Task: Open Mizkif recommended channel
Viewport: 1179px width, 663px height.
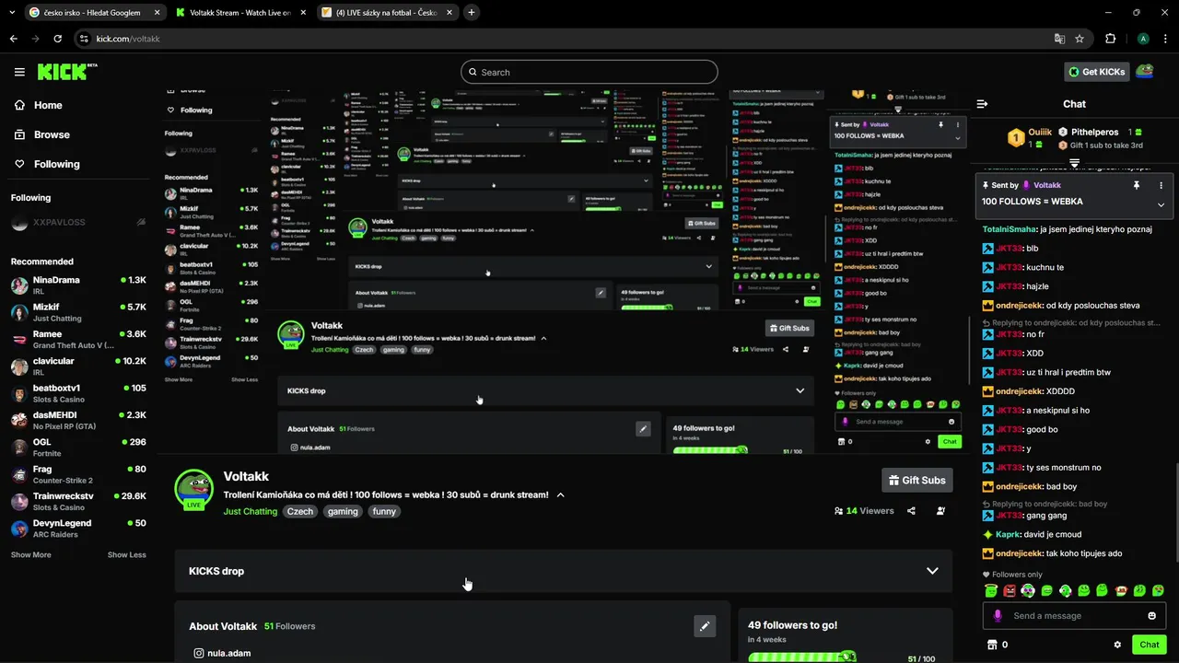Action: coord(78,313)
